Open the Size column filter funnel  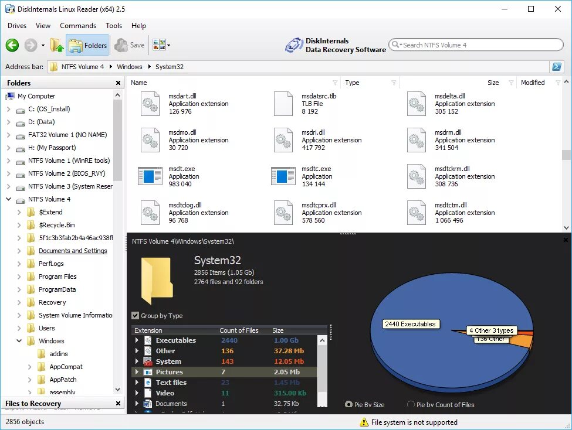[x=511, y=83]
